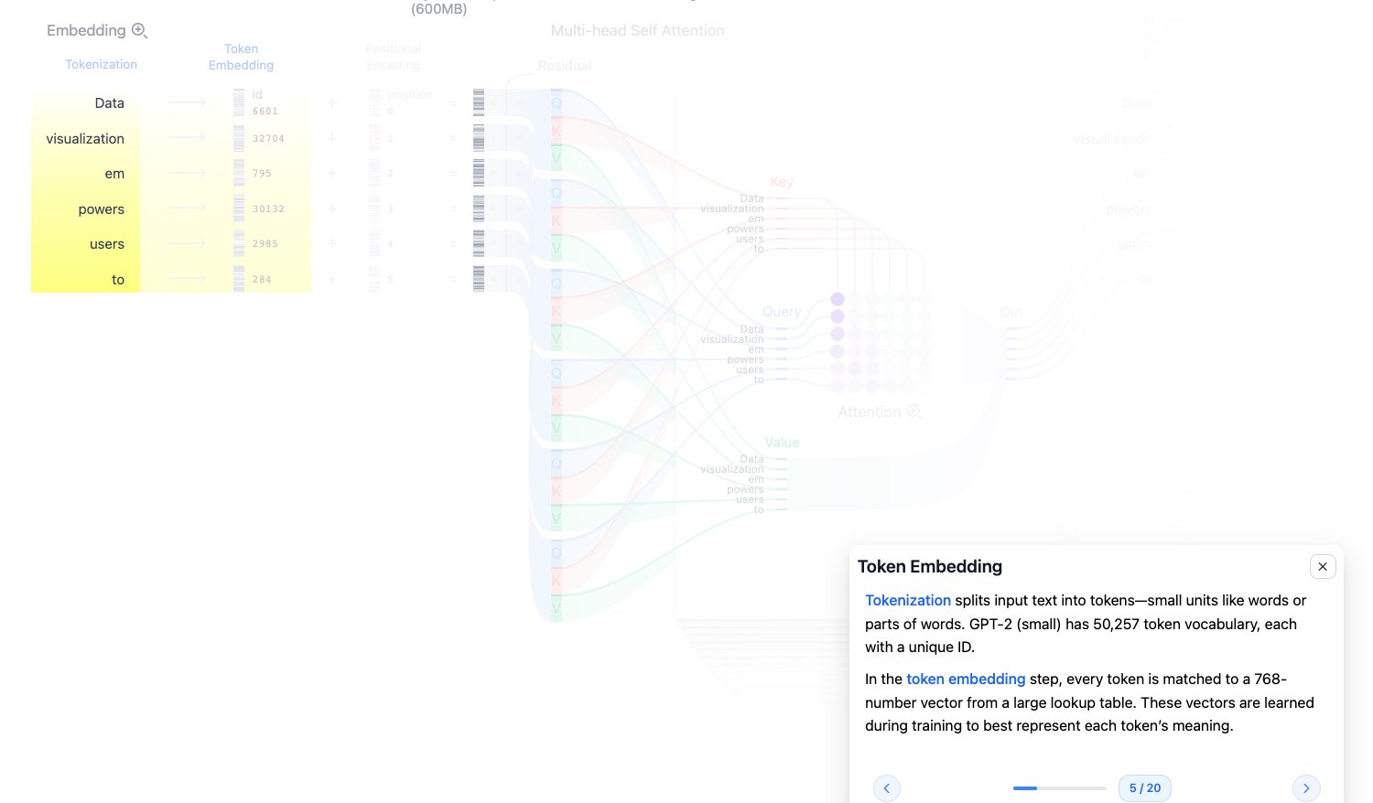The image size is (1373, 803).
Task: Open the Multi-head Self Attention heading
Action: point(637,30)
